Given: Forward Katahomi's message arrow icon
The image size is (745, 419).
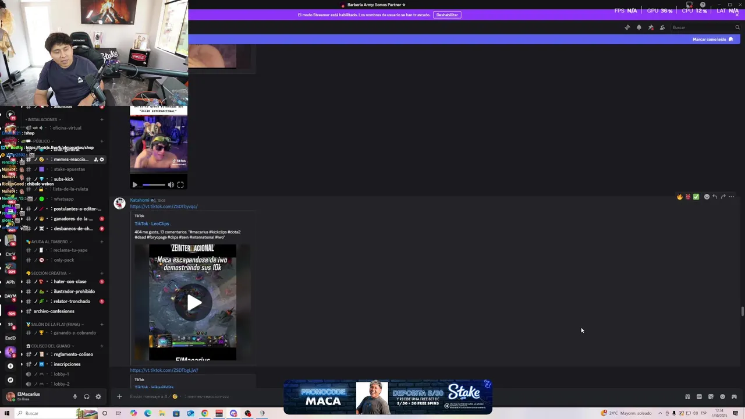Looking at the screenshot, I should (x=723, y=197).
